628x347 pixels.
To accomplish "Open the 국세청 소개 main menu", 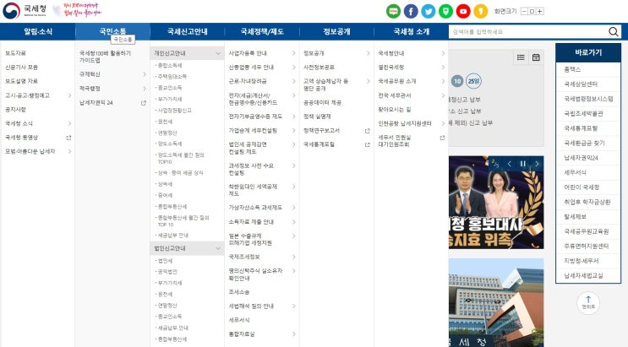I will [412, 31].
